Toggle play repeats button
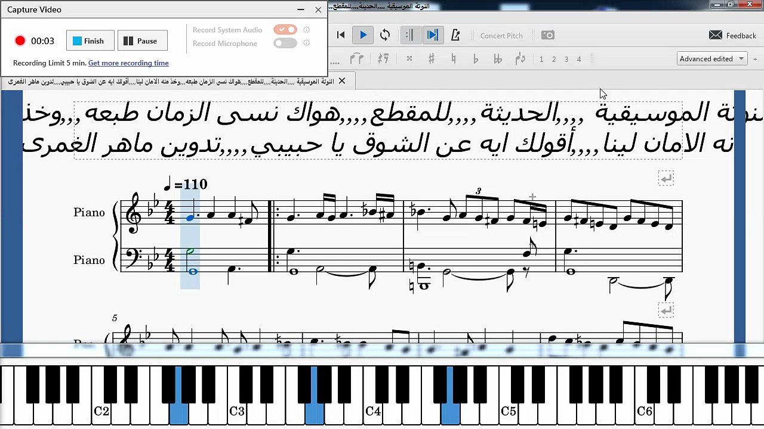Screen dimensions: 764x429 coord(409,35)
